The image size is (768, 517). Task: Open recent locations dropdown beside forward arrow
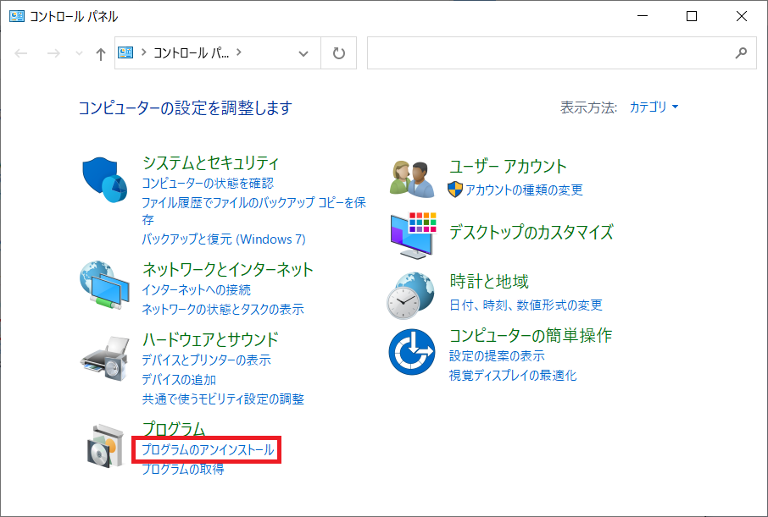(80, 53)
